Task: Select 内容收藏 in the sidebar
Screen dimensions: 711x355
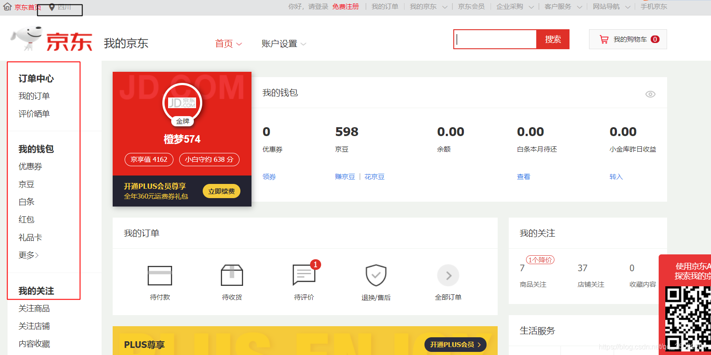Action: tap(34, 344)
